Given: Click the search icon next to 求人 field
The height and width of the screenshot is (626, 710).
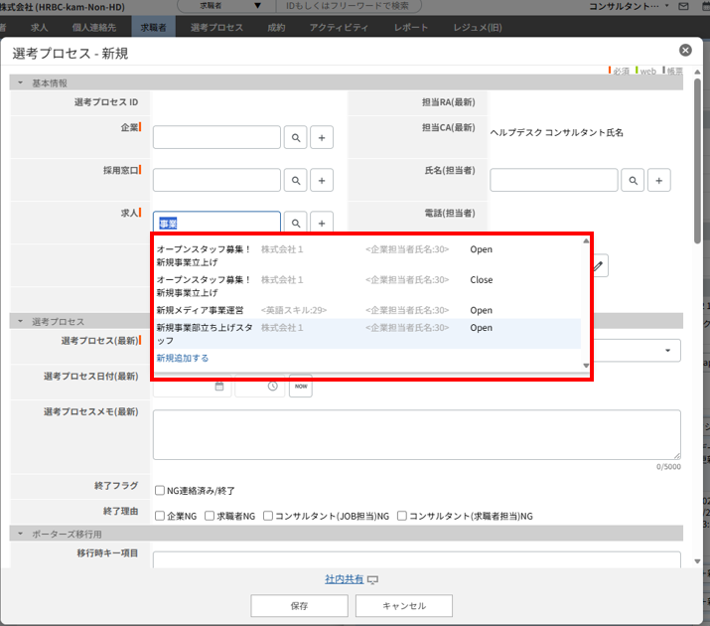Looking at the screenshot, I should (296, 223).
